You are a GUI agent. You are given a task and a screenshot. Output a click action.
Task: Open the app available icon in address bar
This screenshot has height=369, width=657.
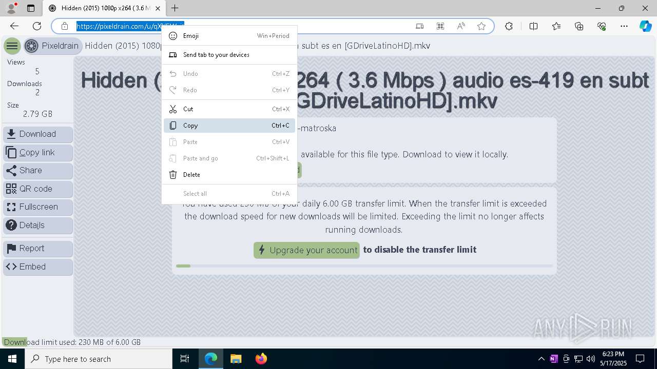tap(419, 26)
